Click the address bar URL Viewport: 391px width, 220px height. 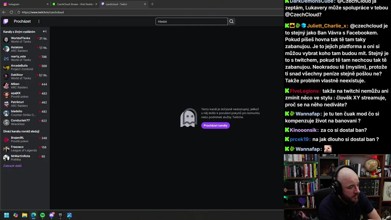43,12
